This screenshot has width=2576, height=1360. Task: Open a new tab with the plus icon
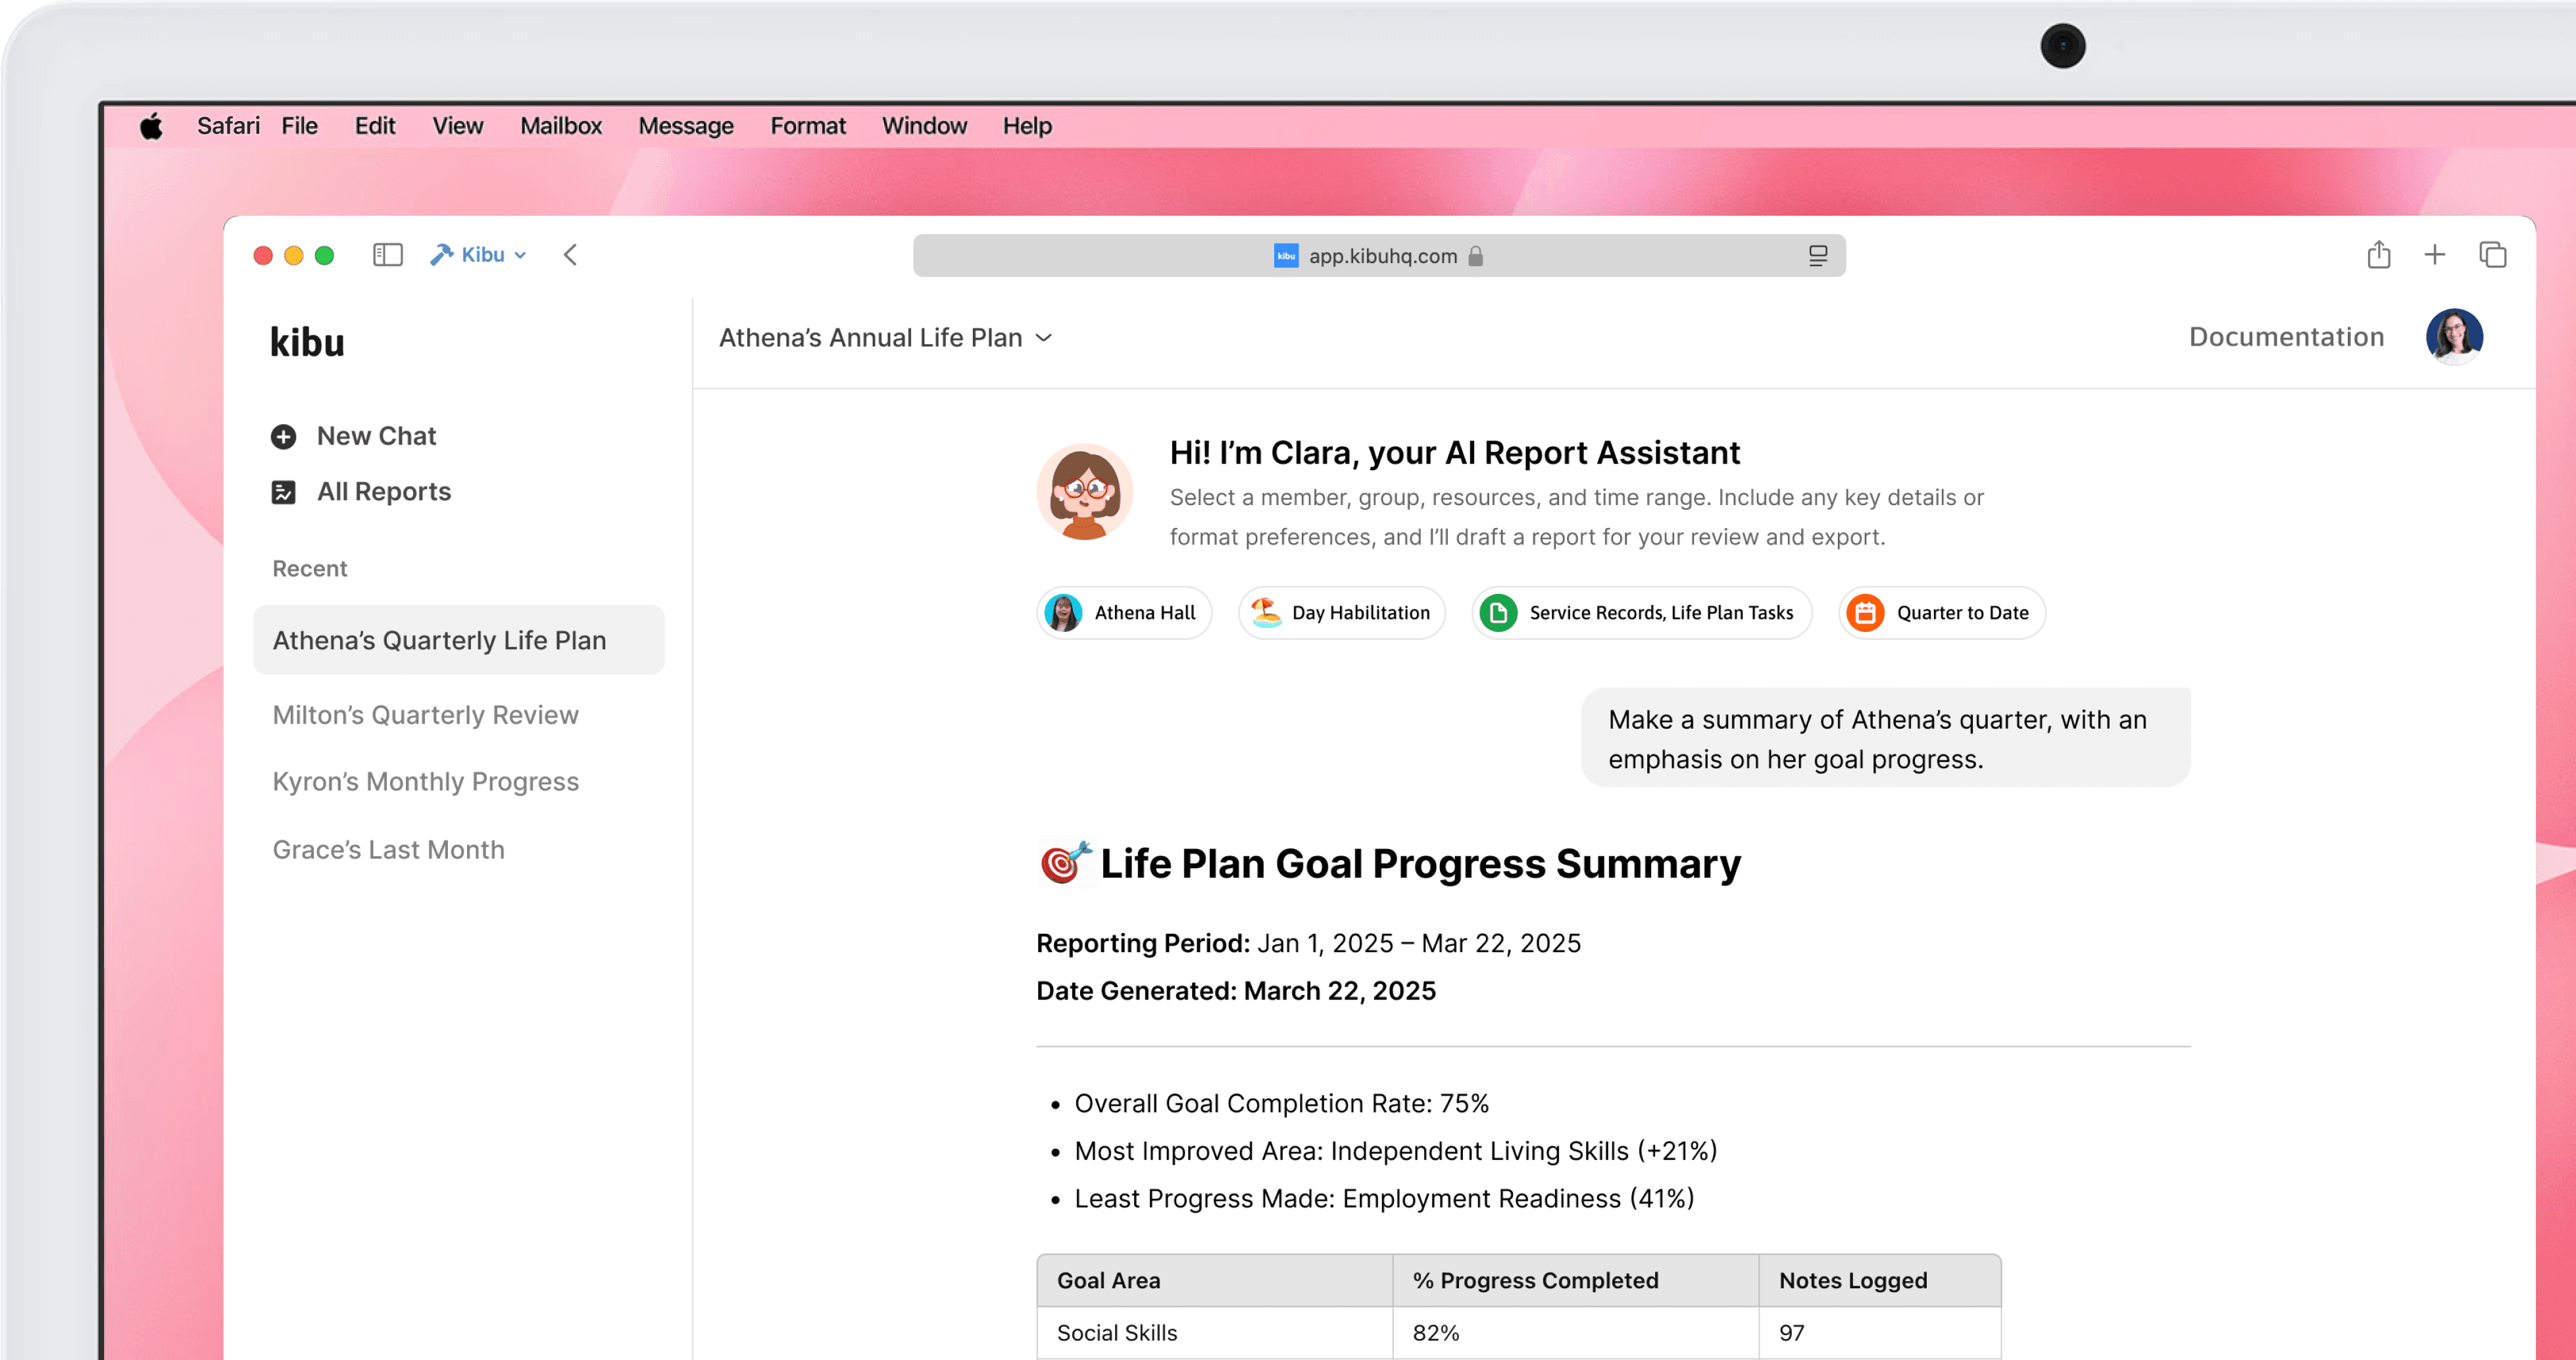[x=2435, y=255]
